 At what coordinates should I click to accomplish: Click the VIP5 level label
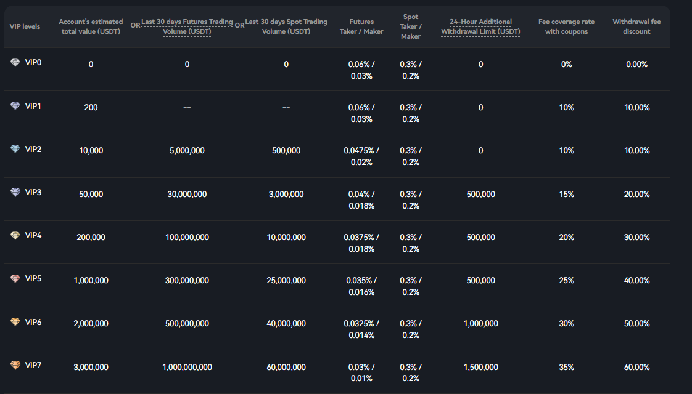[33, 278]
